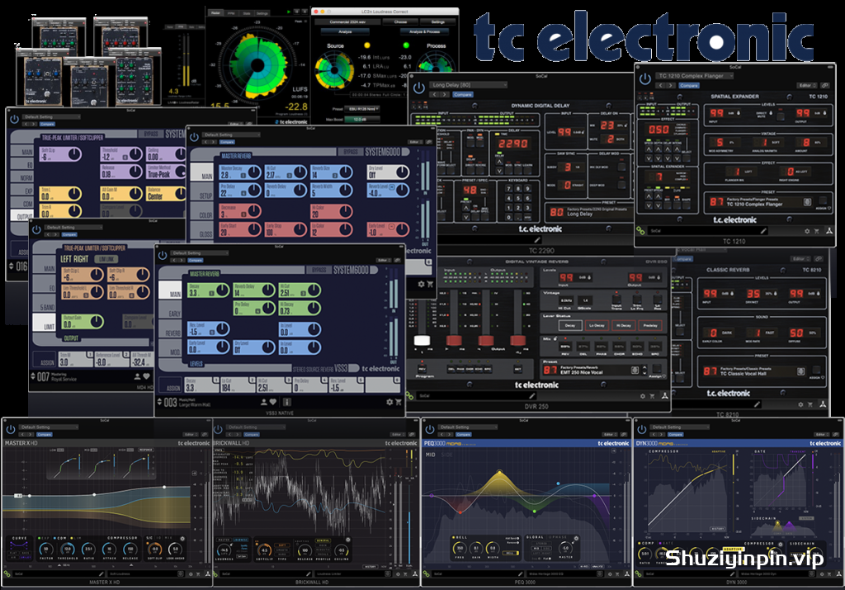Click pencil edit icon in TC 2290 footer

point(536,240)
